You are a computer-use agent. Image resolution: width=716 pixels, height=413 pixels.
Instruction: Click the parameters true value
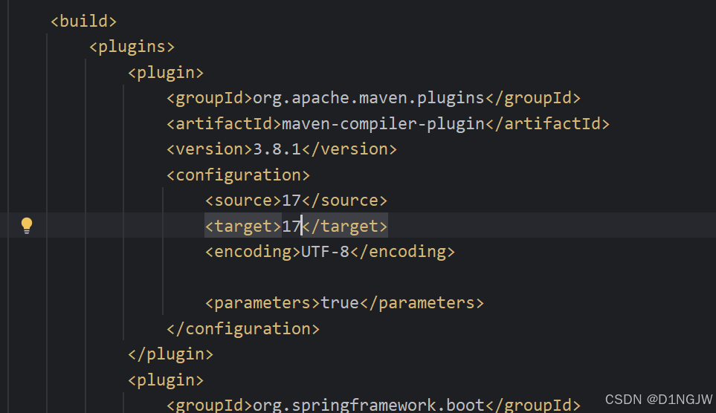tap(340, 302)
